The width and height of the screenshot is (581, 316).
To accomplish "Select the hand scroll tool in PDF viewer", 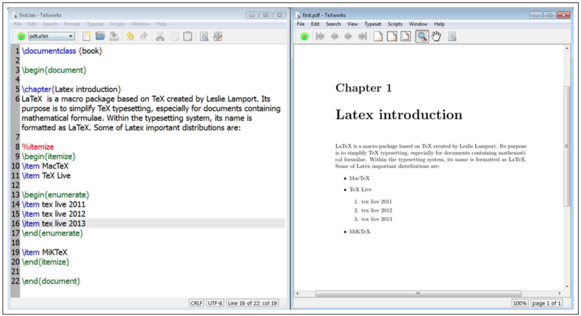I will click(436, 36).
